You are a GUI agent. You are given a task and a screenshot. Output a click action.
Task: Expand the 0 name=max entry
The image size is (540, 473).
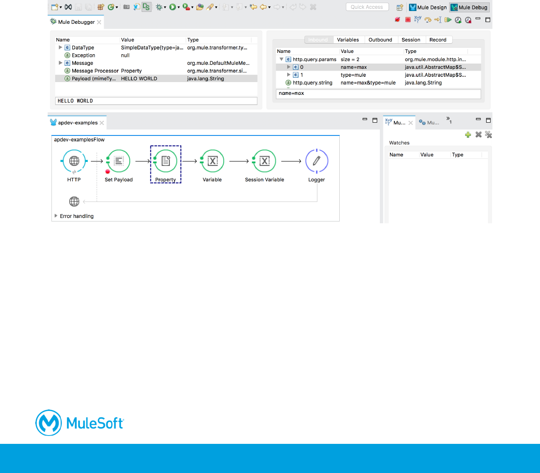click(x=289, y=67)
